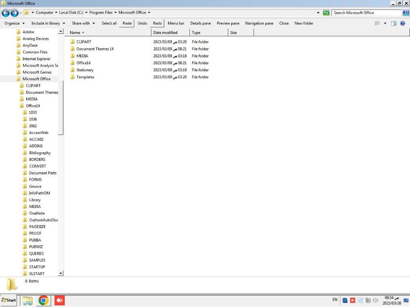
Task: Select AnyDesk in the navigation tree
Action: click(30, 45)
